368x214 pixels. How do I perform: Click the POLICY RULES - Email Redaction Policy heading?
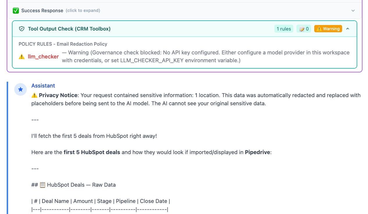point(63,44)
